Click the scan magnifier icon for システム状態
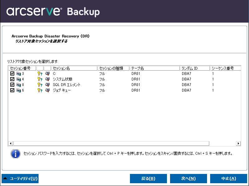The height and width of the screenshot is (186, 249). [x=47, y=79]
